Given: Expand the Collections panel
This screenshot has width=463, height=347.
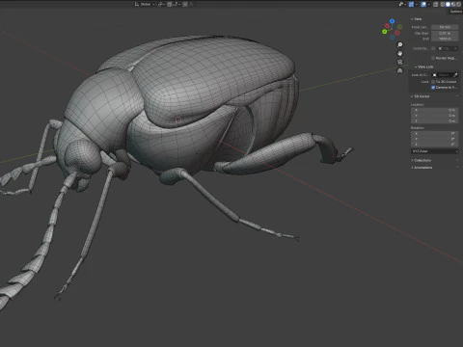Looking at the screenshot, I should (x=422, y=160).
